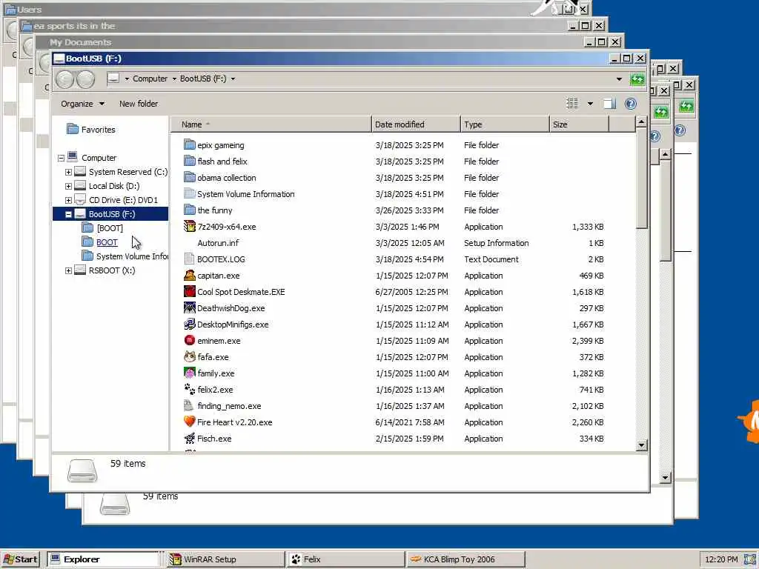Click the green Refresh button in BootUSB address bar
759x569 pixels.
(x=637, y=79)
